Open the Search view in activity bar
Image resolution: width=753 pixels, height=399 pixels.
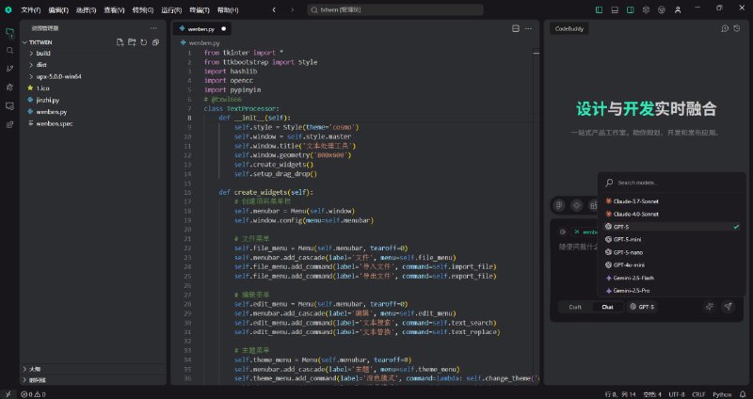point(9,51)
